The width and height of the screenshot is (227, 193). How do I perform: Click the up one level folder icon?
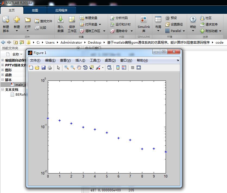[15, 42]
